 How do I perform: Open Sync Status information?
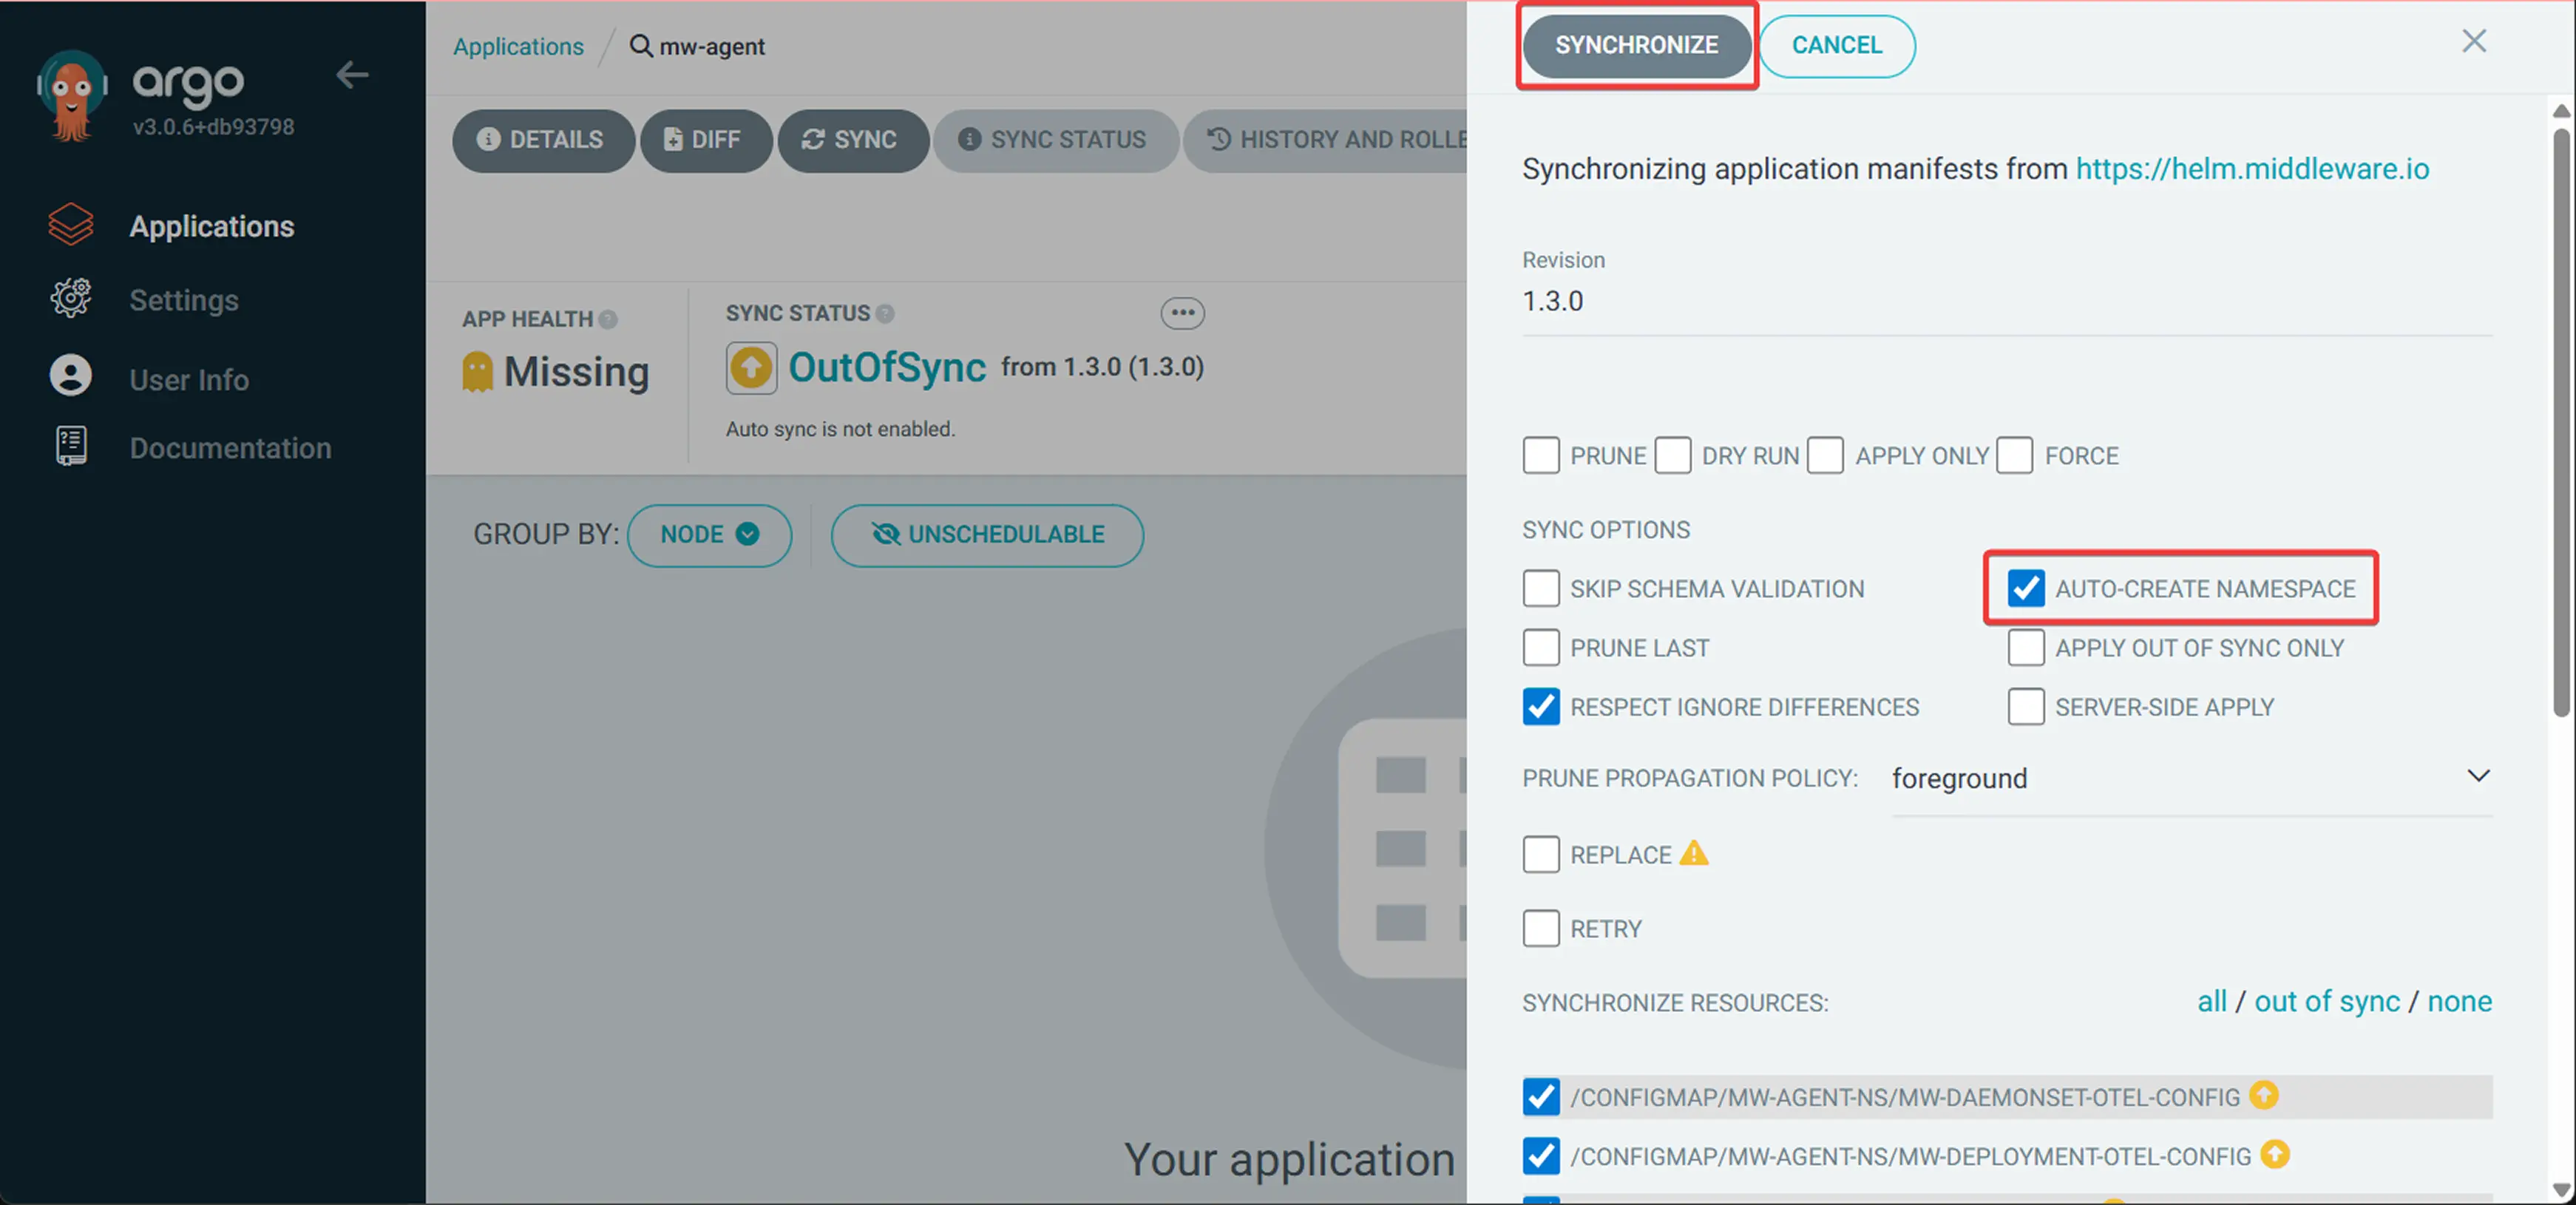(x=1056, y=140)
